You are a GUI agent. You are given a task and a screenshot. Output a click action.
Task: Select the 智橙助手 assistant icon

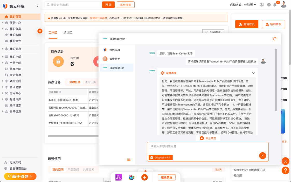coord(105,59)
